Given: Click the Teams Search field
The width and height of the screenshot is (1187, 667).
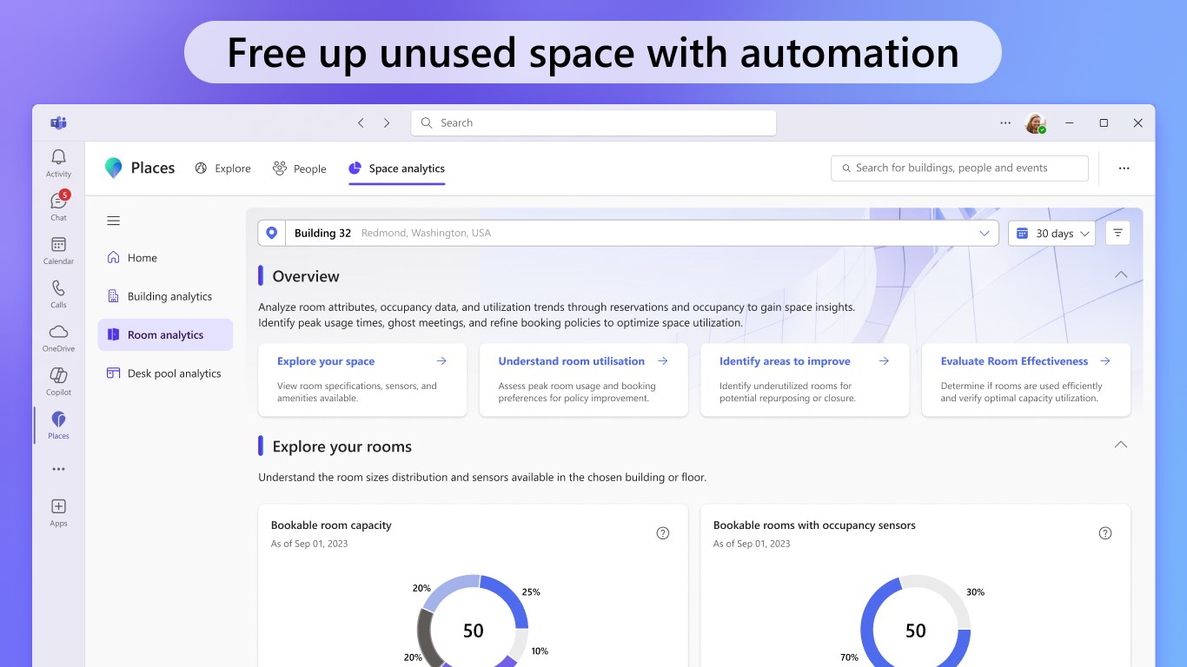Looking at the screenshot, I should (x=593, y=123).
